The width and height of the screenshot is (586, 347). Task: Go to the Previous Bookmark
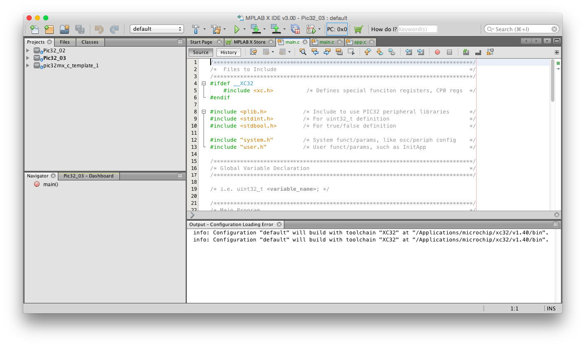coord(367,52)
